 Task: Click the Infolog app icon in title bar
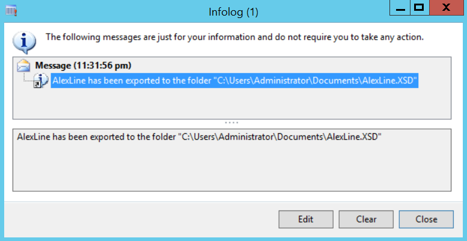pos(11,10)
